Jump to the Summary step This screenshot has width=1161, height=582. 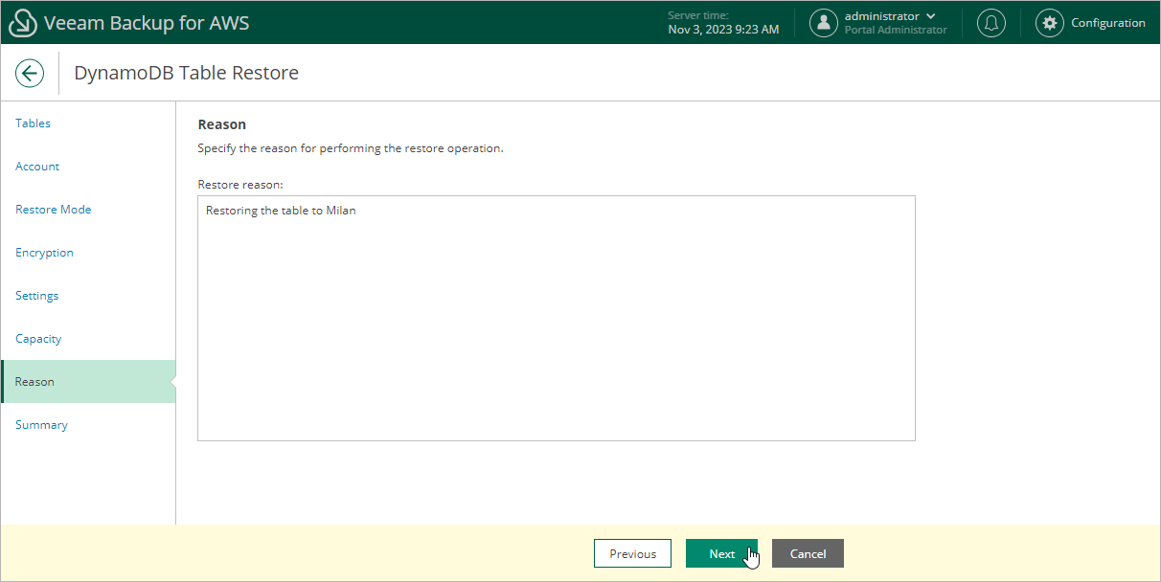coord(41,425)
